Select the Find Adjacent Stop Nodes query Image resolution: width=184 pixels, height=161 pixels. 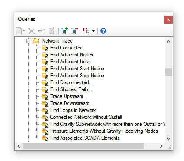77,76
